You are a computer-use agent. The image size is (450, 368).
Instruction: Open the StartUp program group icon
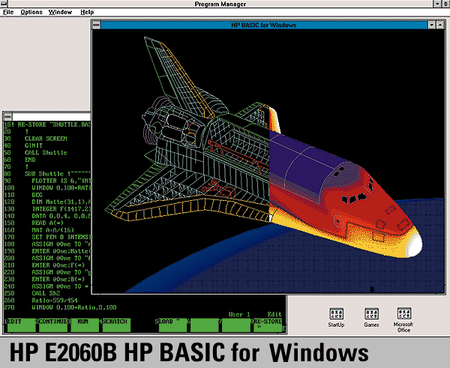[x=337, y=314]
